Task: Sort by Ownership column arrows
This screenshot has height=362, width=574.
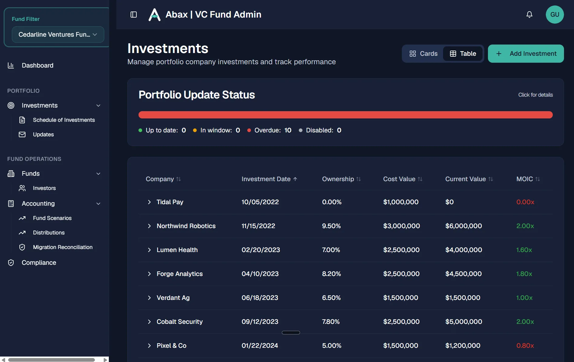Action: [359, 179]
